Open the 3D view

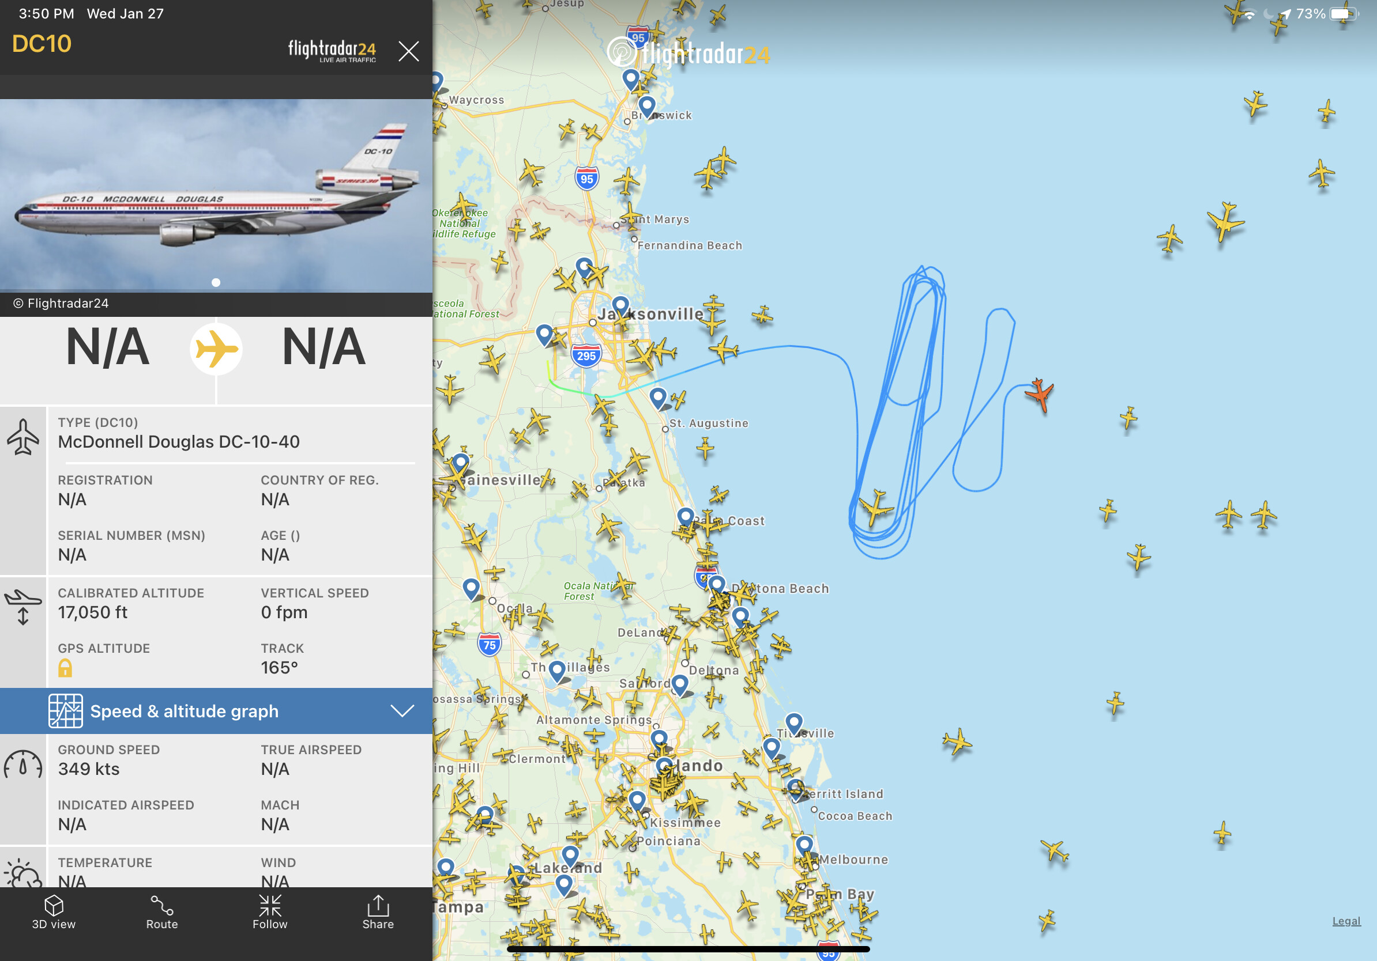point(54,912)
